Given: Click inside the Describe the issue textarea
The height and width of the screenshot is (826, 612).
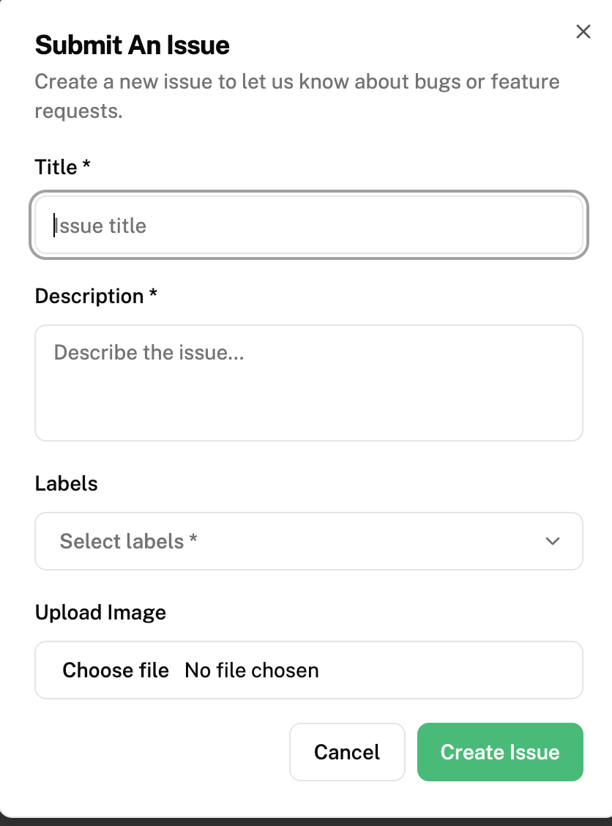Looking at the screenshot, I should click(x=307, y=381).
